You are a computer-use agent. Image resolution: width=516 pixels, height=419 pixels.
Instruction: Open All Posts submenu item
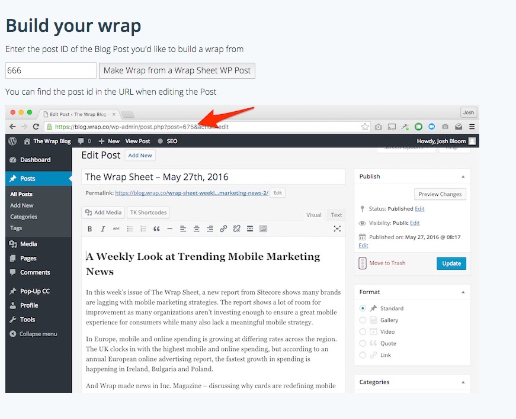[21, 194]
